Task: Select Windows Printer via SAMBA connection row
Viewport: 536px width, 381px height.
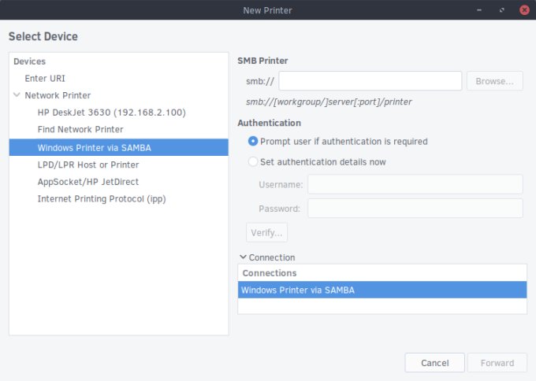Action: (x=382, y=290)
